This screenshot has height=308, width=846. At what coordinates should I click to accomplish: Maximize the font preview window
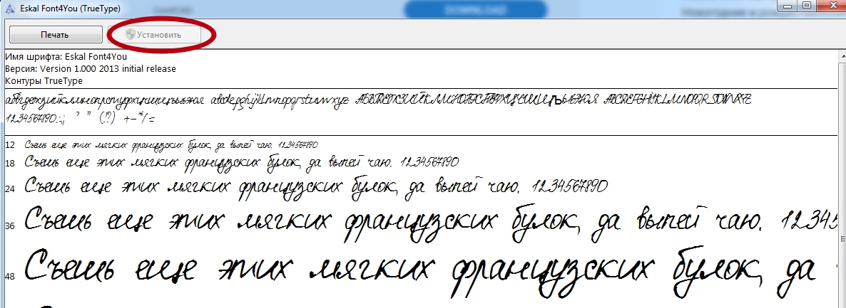[807, 6]
